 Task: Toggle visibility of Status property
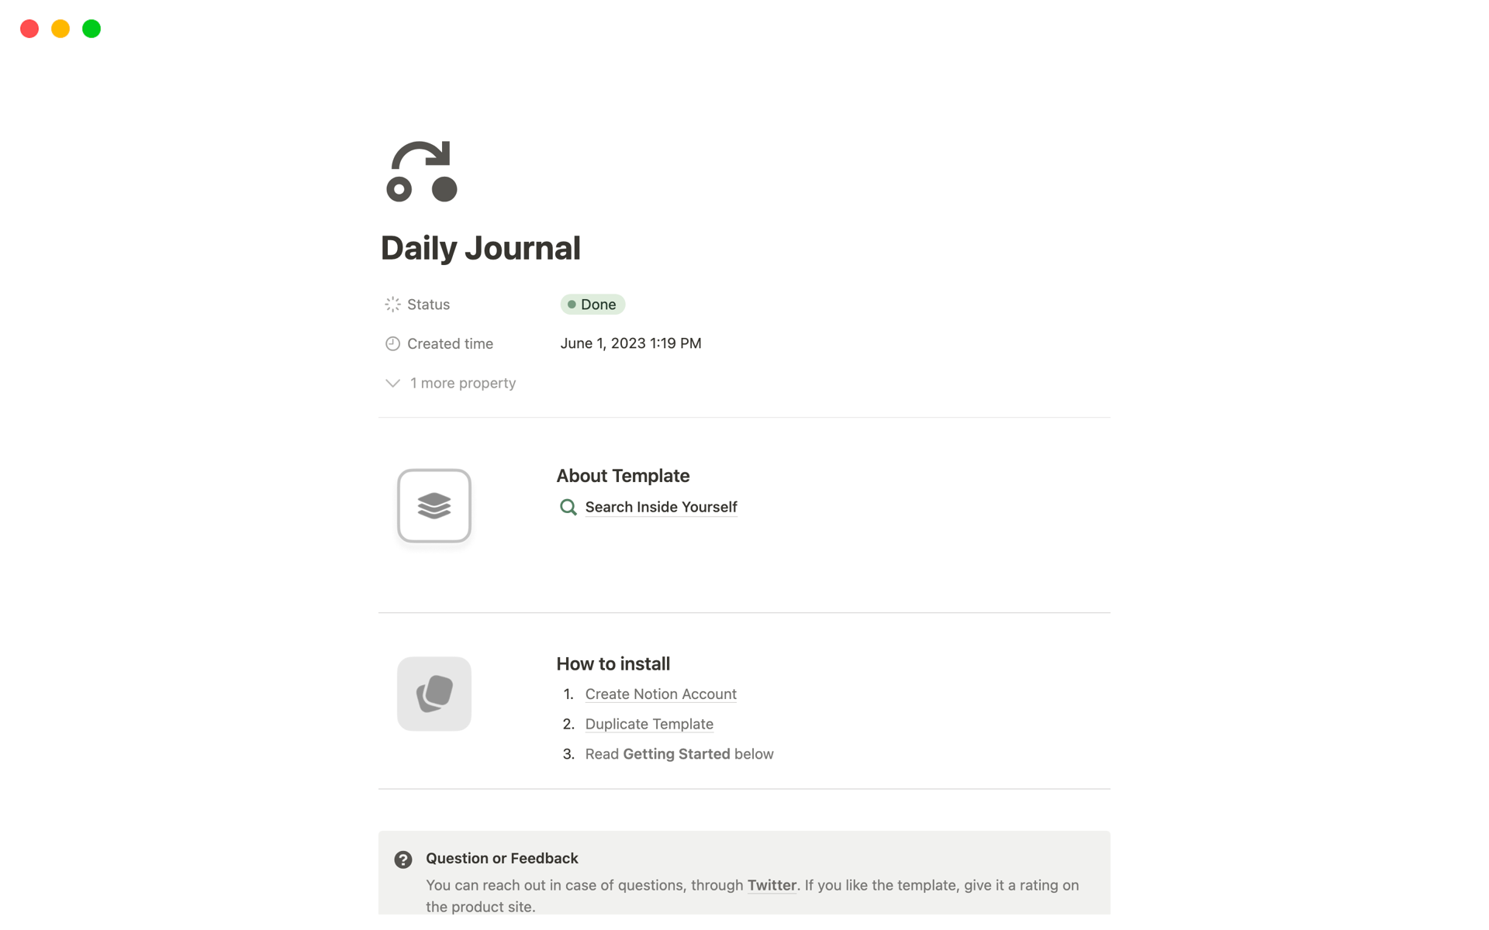427,303
